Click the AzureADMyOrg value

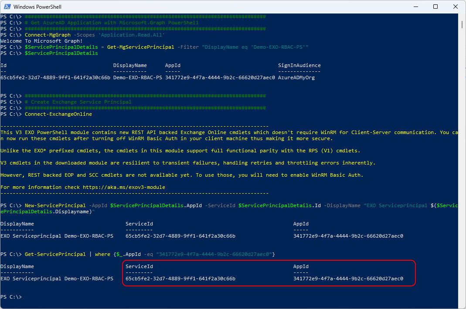296,77
